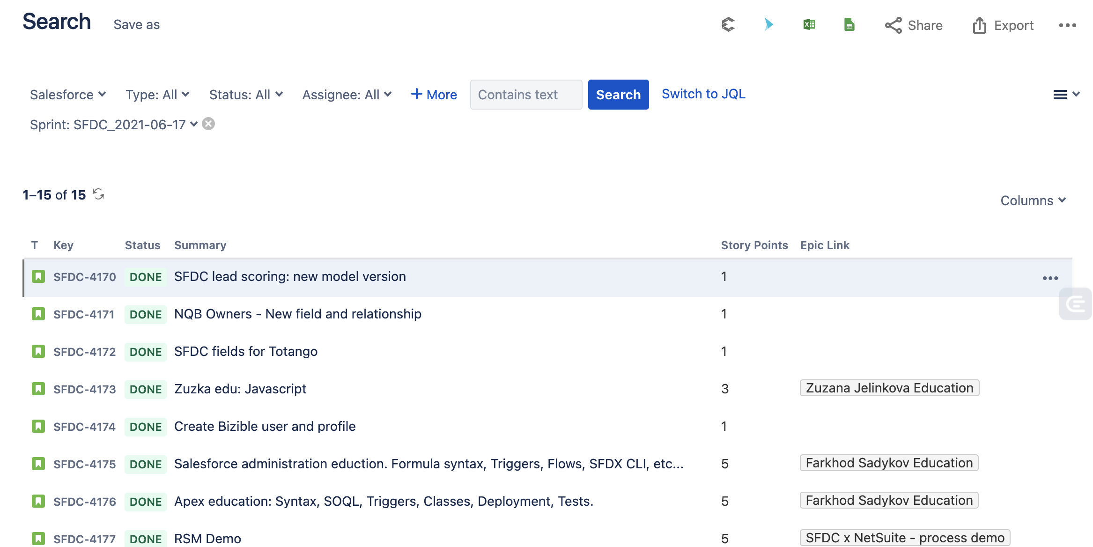Click the Share button

coord(914,25)
